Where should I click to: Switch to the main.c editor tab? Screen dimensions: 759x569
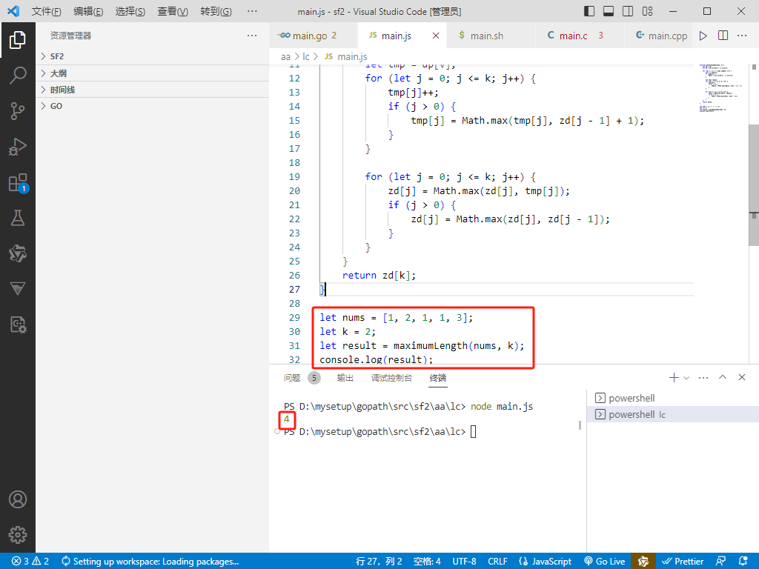tap(580, 36)
